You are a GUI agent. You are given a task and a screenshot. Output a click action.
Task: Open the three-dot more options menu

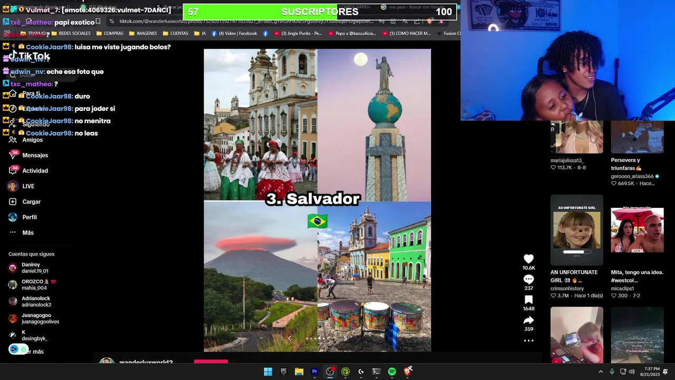pos(528,341)
